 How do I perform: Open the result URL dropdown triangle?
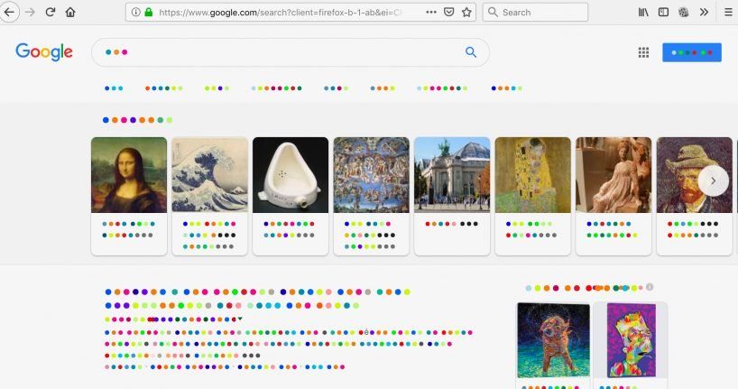click(240, 319)
